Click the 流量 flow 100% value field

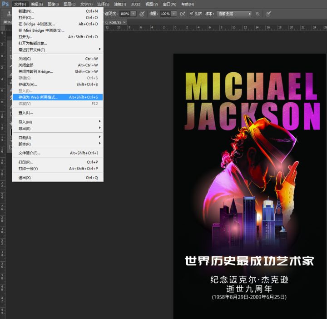tap(166, 14)
